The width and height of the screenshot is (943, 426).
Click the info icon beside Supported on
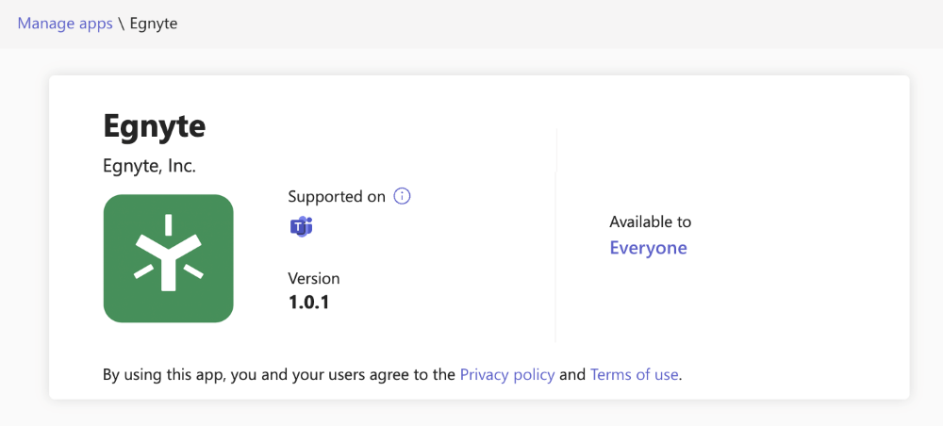pos(402,196)
